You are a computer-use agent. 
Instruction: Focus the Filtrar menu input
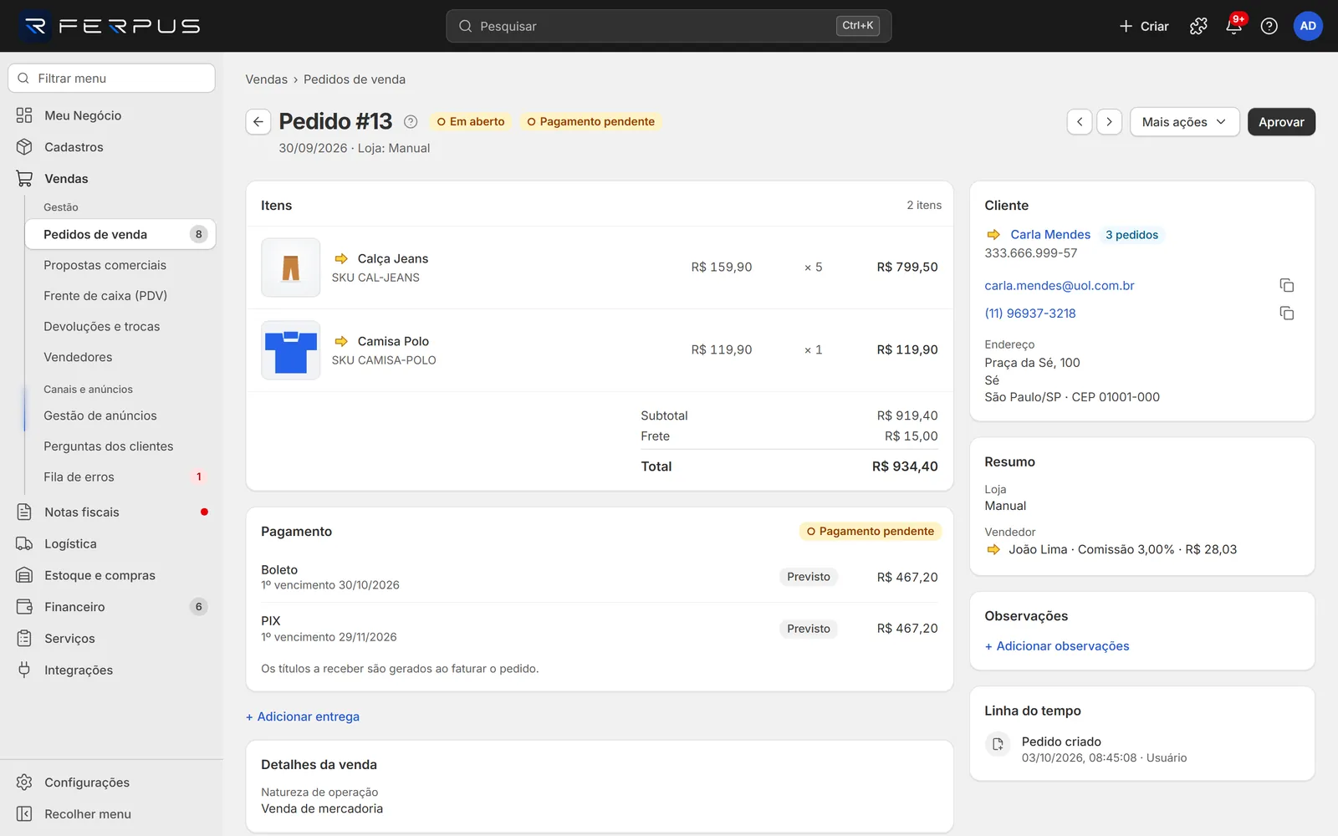[111, 79]
